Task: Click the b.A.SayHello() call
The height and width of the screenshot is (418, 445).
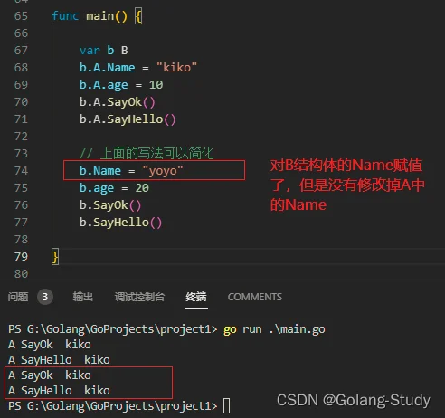Action: pos(128,119)
